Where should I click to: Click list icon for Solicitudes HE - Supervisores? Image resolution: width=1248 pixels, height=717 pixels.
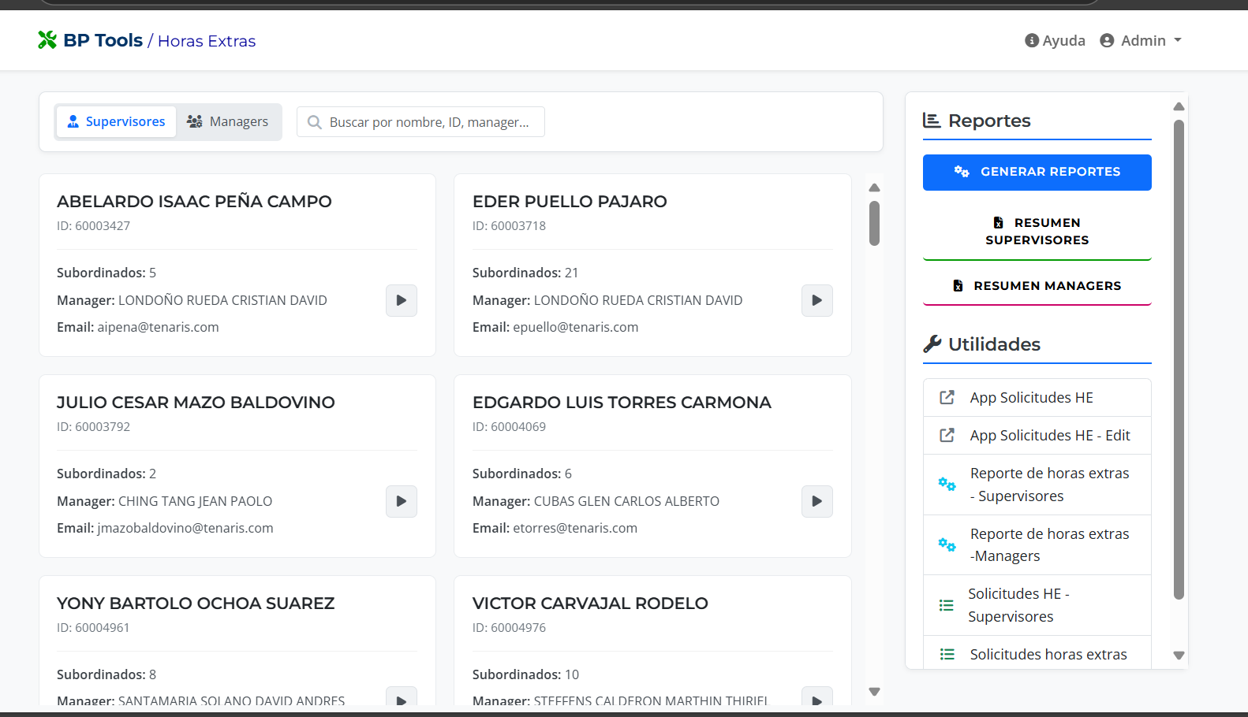pyautogui.click(x=947, y=605)
